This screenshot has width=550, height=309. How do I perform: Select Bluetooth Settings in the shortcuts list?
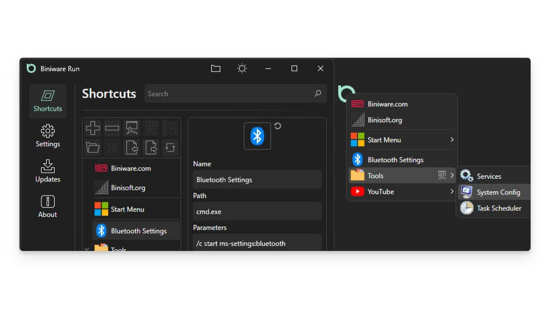[136, 231]
